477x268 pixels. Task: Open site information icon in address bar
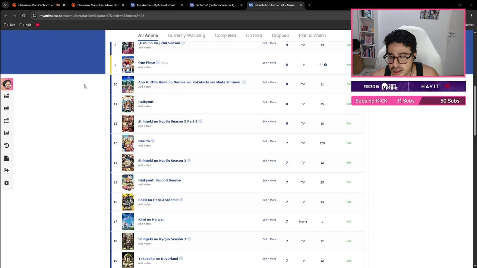point(34,16)
